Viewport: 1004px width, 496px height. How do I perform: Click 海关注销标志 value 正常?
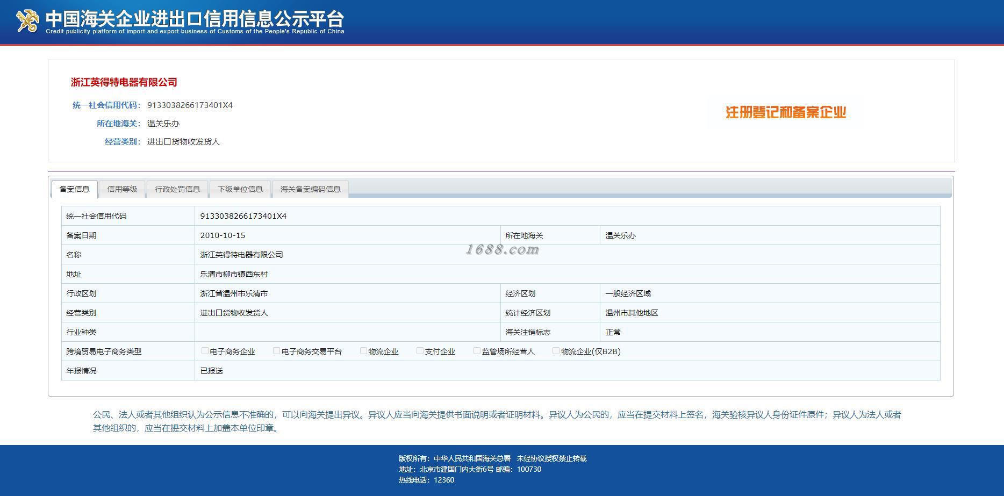613,332
